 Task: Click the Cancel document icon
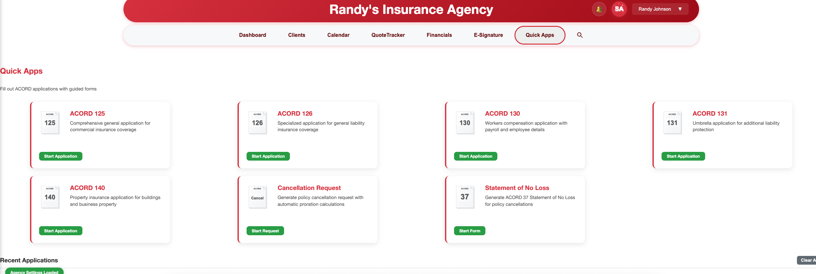258,197
